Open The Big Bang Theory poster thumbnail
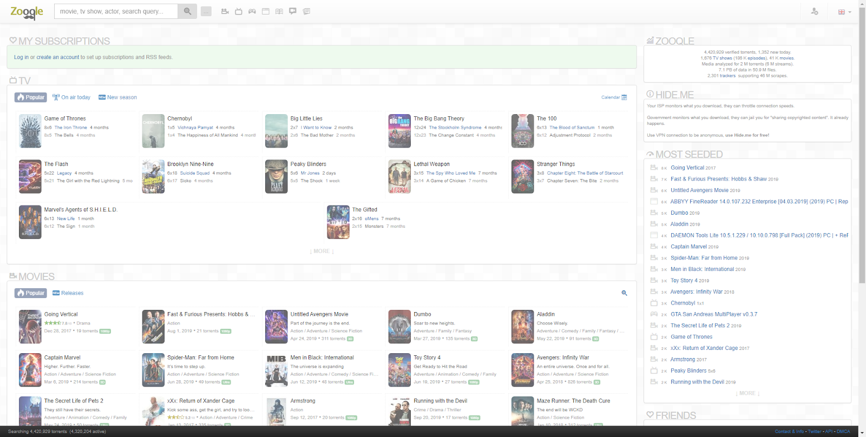Screen dimensions: 866x437 pos(399,131)
